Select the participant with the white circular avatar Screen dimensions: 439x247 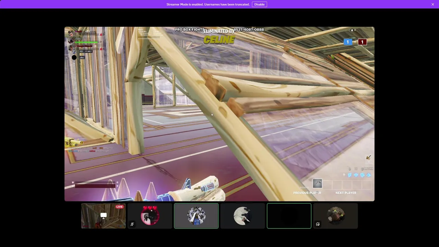242,216
